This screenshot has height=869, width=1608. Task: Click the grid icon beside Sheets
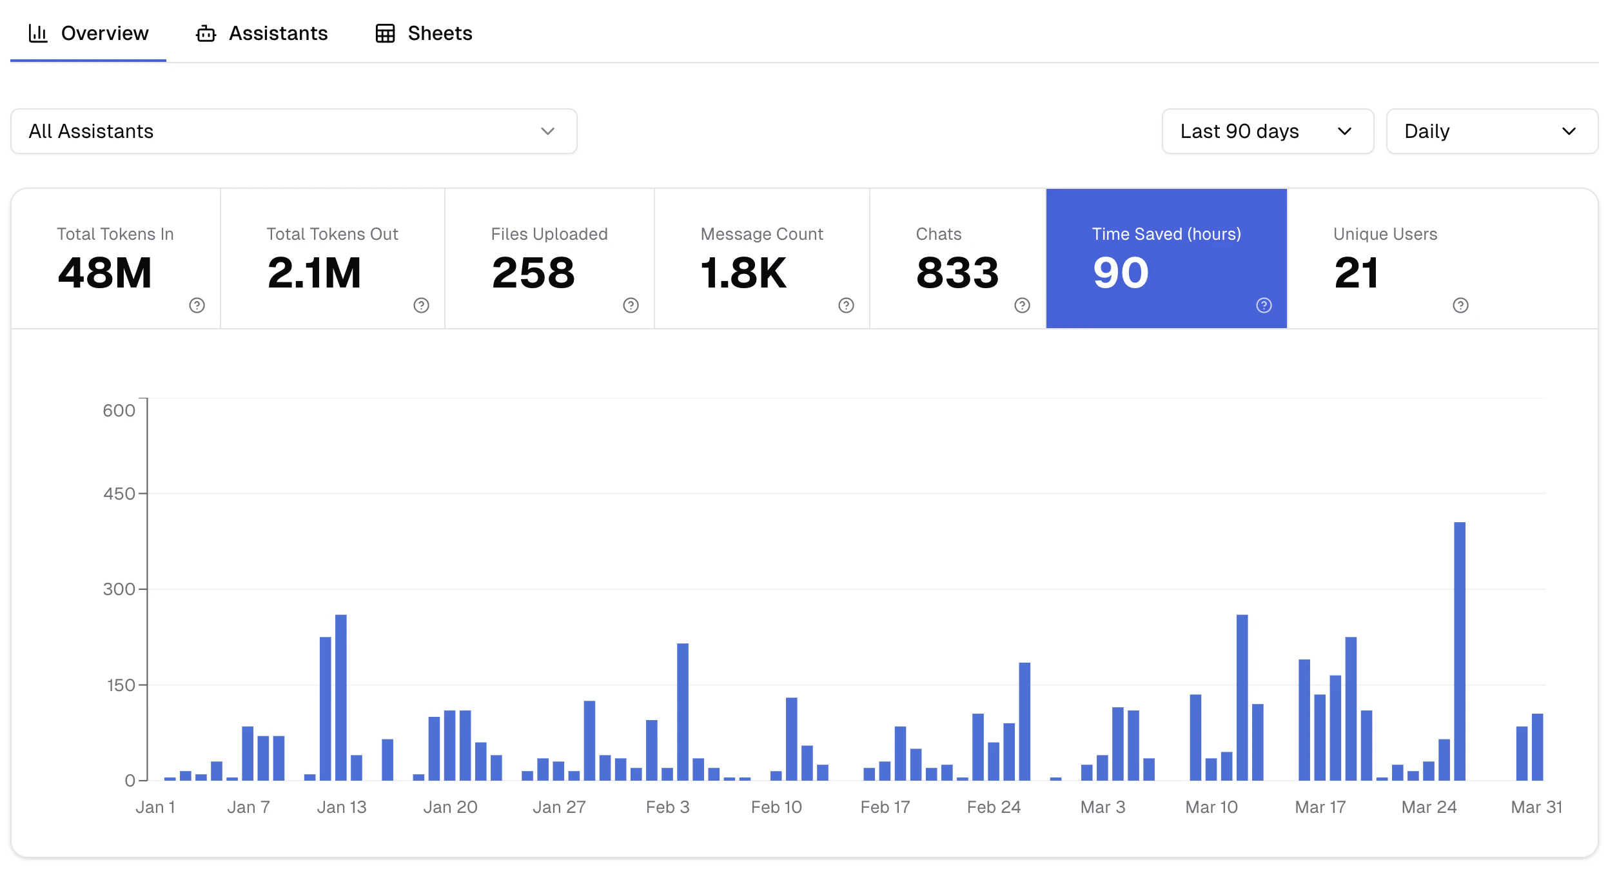pyautogui.click(x=385, y=33)
